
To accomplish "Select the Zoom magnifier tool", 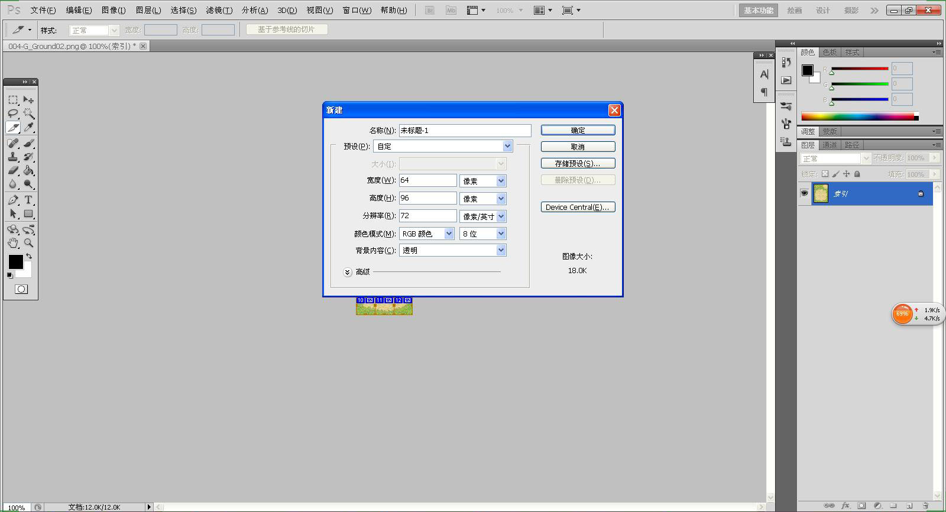I will point(28,242).
